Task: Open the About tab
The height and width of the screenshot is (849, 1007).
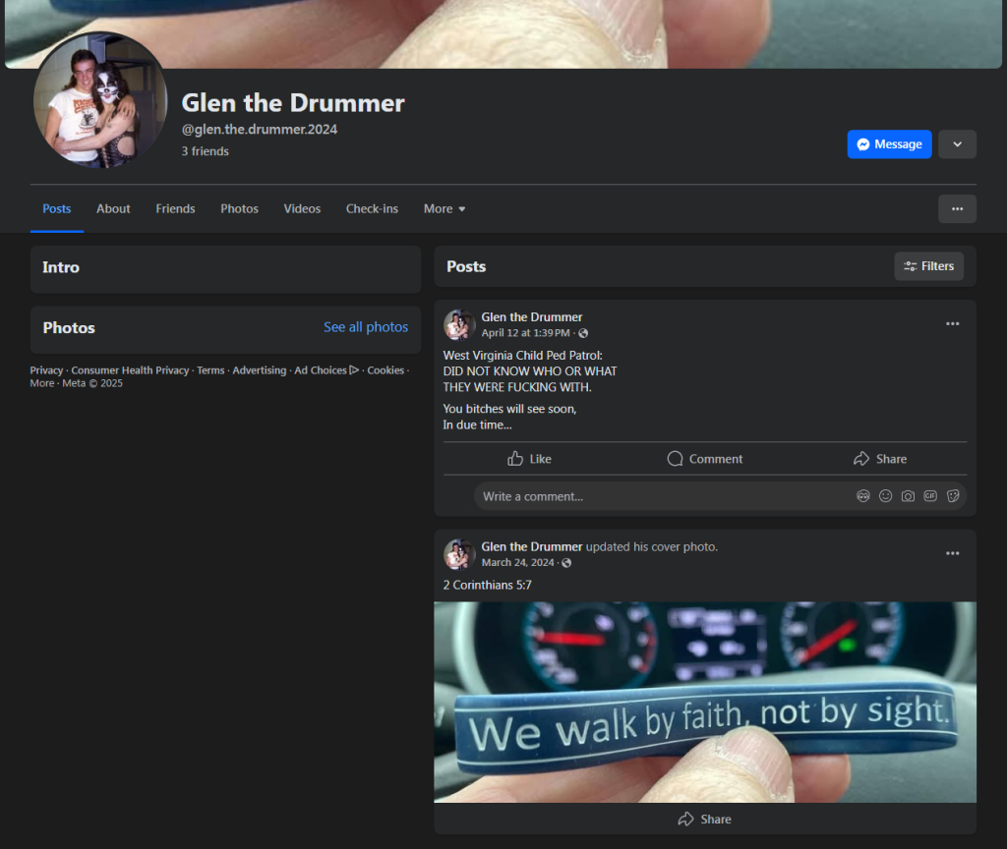Action: coord(113,208)
